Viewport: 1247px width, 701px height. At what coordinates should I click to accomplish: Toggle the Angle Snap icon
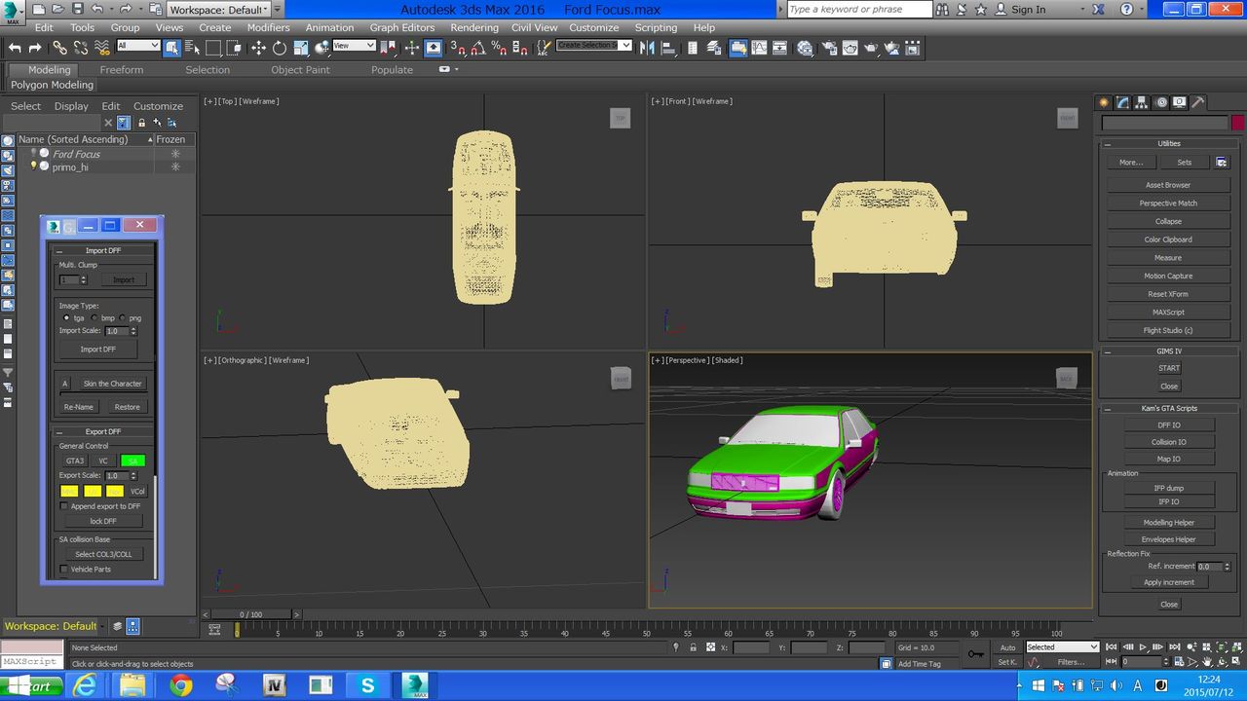477,48
